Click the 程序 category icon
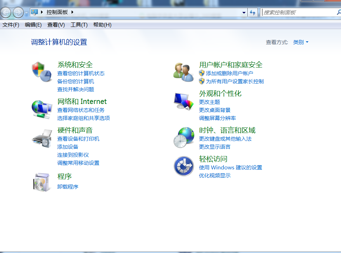This screenshot has height=253, width=341. click(x=41, y=181)
